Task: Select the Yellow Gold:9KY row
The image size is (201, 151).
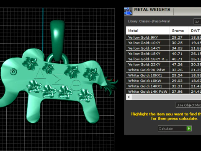Action: (x=163, y=37)
